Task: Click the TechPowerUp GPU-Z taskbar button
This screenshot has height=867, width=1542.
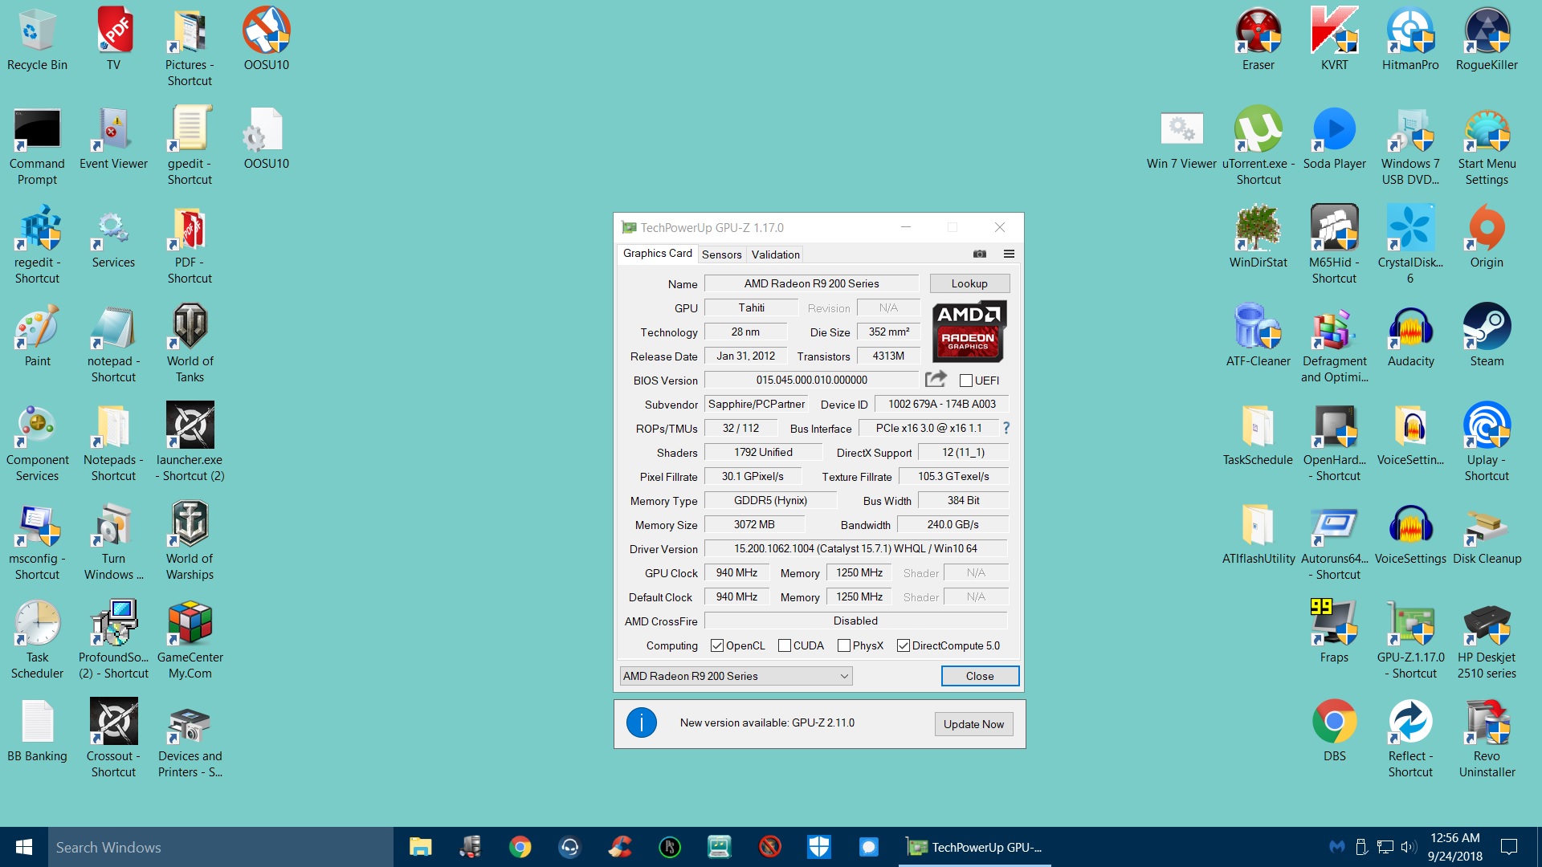Action: pyautogui.click(x=974, y=847)
